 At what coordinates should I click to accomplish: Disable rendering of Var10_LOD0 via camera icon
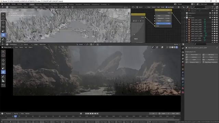pos(217,36)
